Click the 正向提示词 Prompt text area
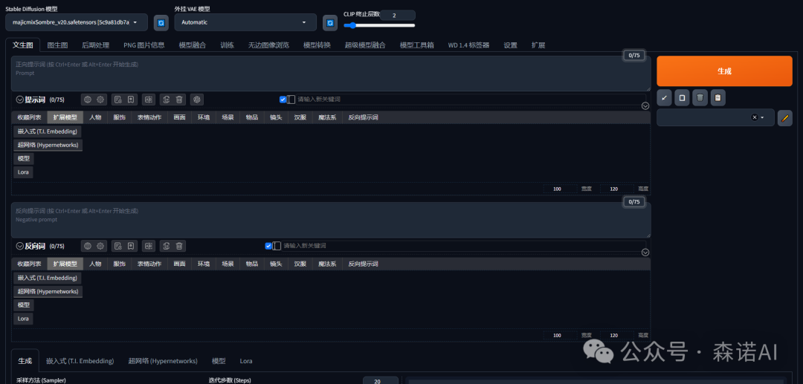Screen dimensions: 803x384 pos(331,74)
